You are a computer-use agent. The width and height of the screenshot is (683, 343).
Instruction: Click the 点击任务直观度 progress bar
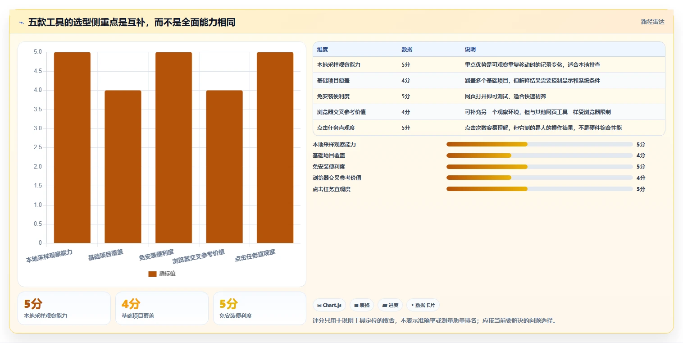click(x=540, y=189)
